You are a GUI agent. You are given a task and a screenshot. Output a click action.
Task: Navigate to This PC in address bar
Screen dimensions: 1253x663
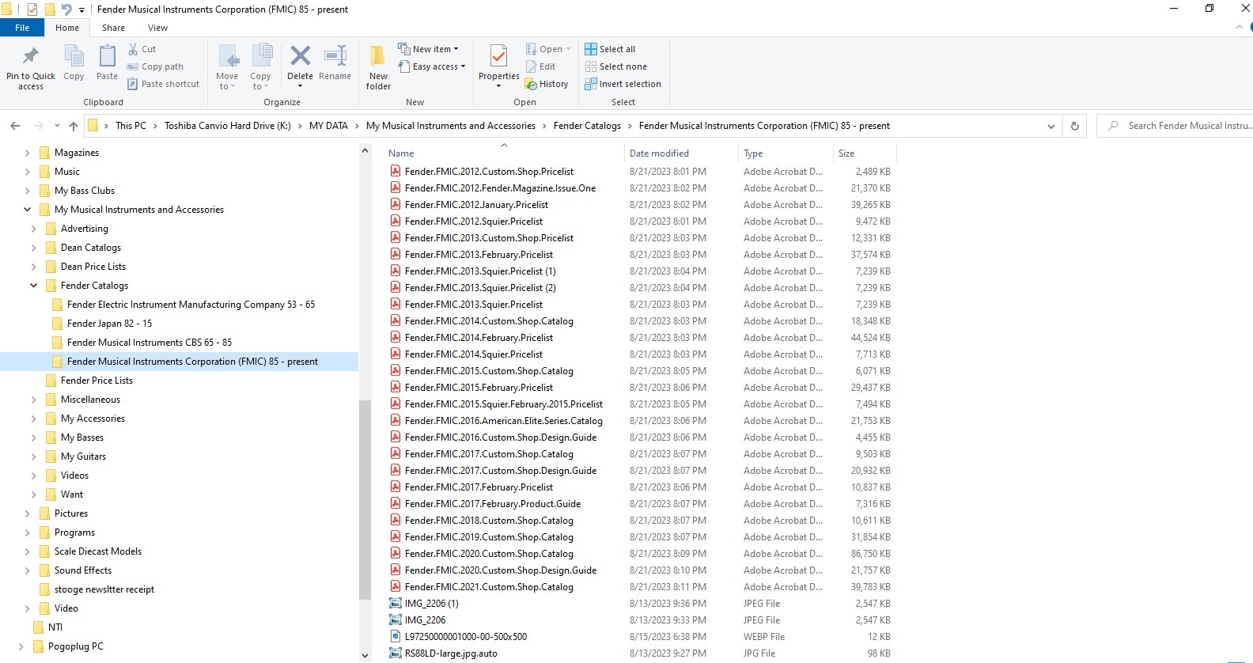coord(131,126)
